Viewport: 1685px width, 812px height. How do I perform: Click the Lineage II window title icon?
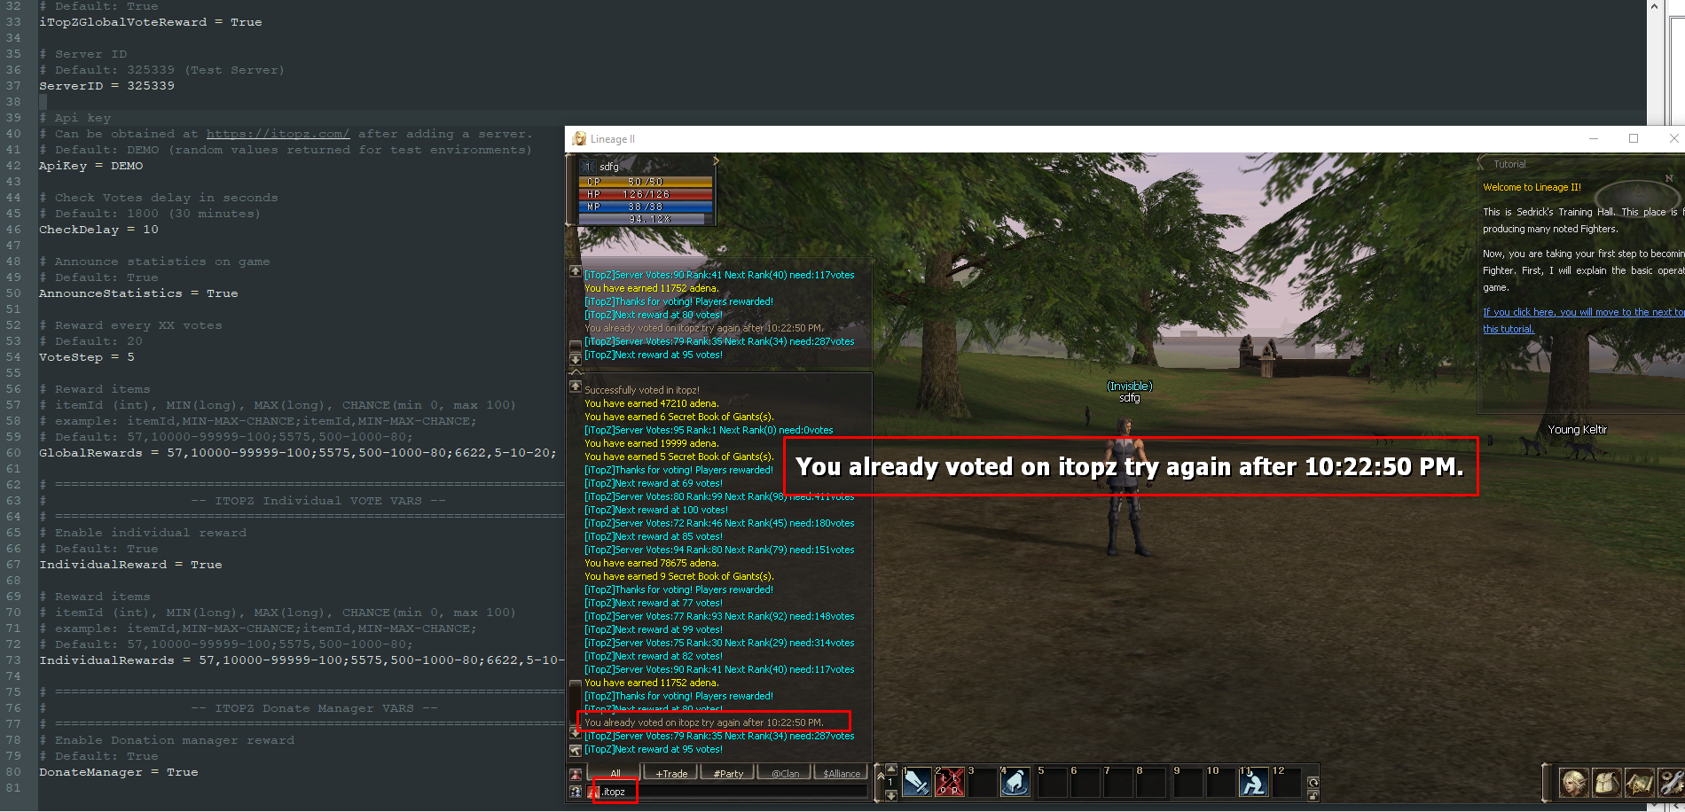click(x=579, y=138)
